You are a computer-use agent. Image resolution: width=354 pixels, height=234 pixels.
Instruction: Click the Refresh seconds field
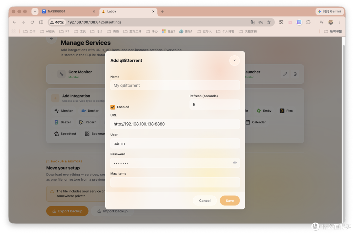(x=214, y=105)
